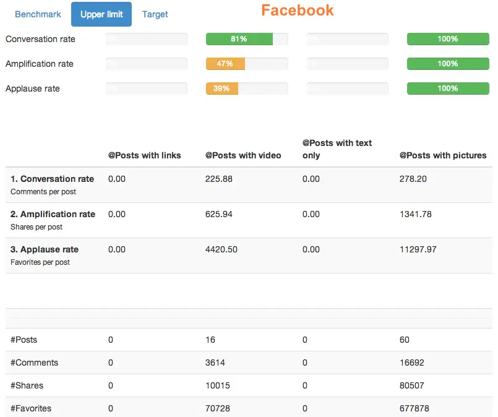Screen dimensions: 498x417
Task: Click the 100% bar in the Conversation rate row
Action: [x=447, y=39]
